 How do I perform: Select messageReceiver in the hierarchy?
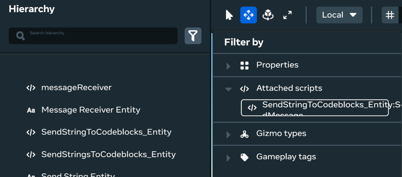click(x=77, y=88)
